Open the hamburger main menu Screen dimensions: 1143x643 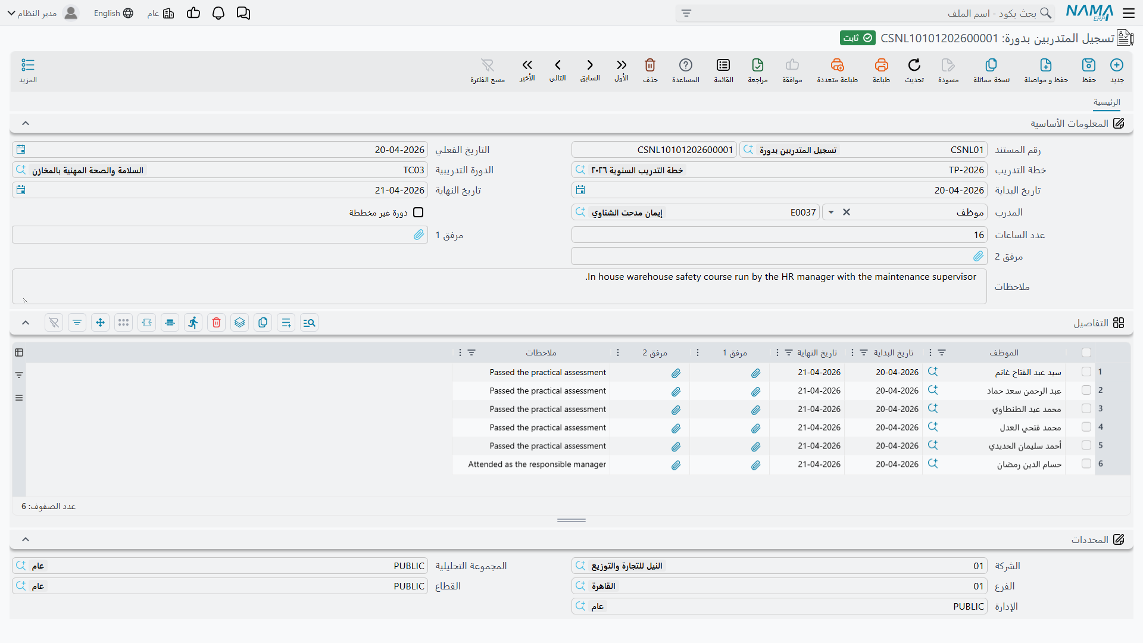[x=1129, y=13]
